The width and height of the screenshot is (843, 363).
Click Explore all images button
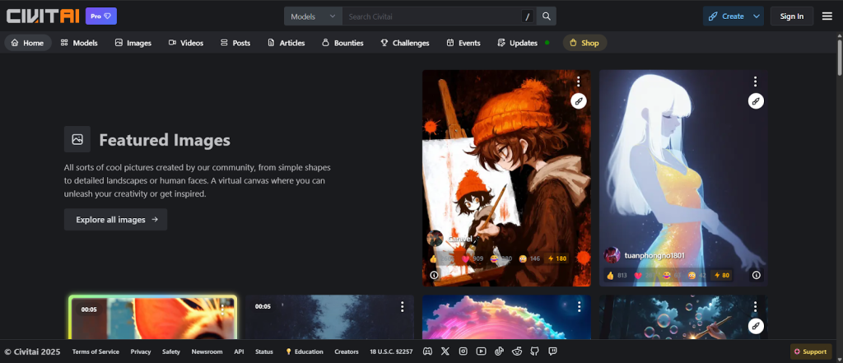(x=115, y=220)
